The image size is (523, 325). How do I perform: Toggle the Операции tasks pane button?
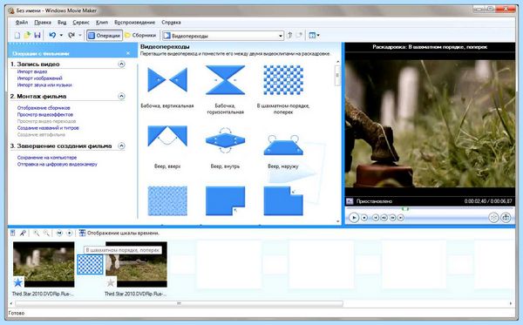point(105,36)
